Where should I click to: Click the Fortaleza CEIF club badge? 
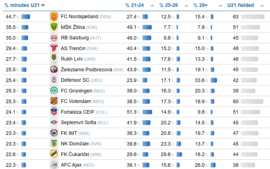[54, 112]
